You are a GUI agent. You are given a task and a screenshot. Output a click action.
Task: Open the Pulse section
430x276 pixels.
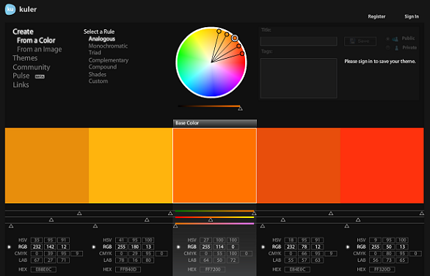21,76
